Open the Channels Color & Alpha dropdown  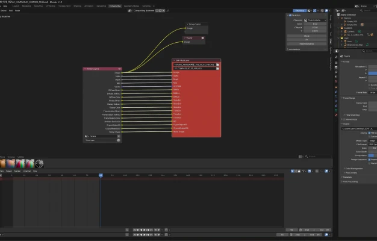pos(315,20)
